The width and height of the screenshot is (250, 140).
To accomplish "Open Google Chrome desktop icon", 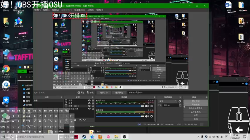I will (x=6, y=71).
